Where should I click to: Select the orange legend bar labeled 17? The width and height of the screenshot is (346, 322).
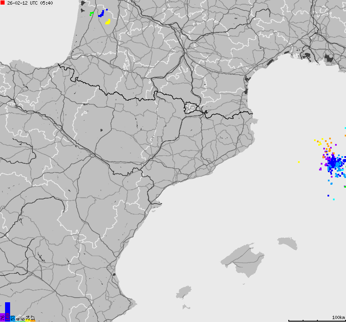33,320
